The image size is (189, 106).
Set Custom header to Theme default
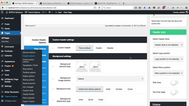[x=84, y=48]
